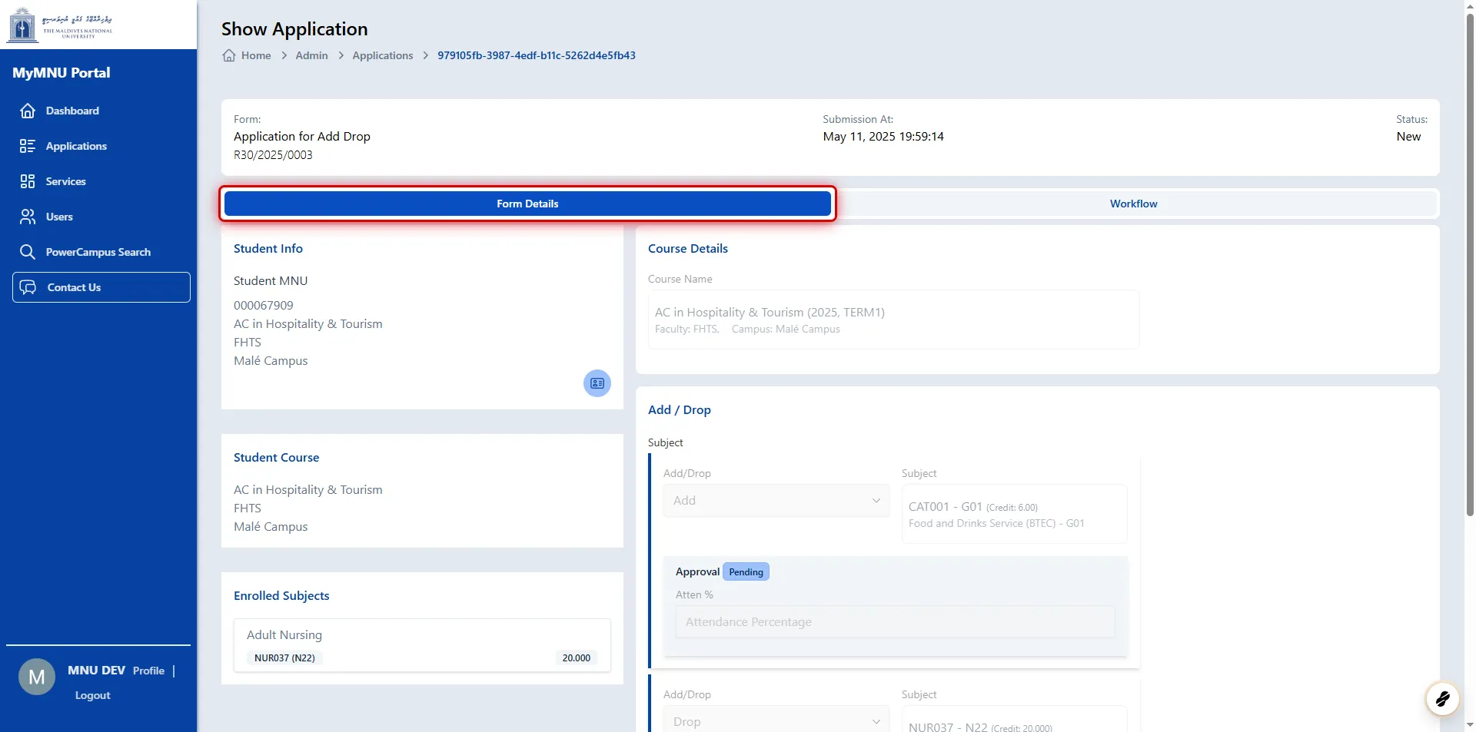Click the Maldives National University logo
Image resolution: width=1476 pixels, height=732 pixels.
coord(61,25)
